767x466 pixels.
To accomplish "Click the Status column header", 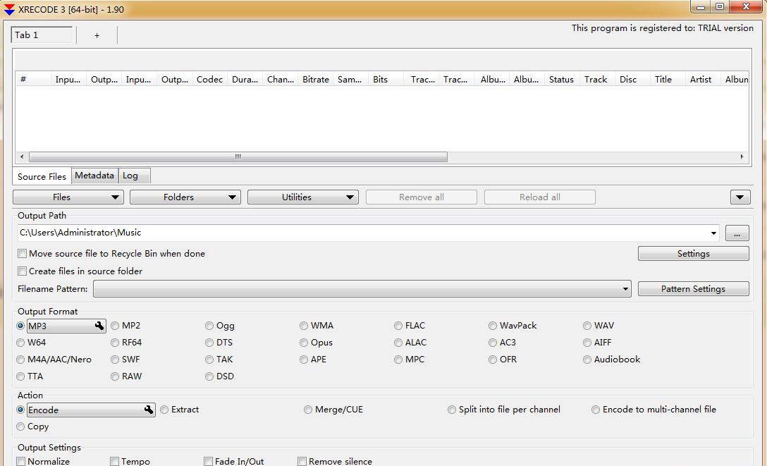I will [561, 79].
